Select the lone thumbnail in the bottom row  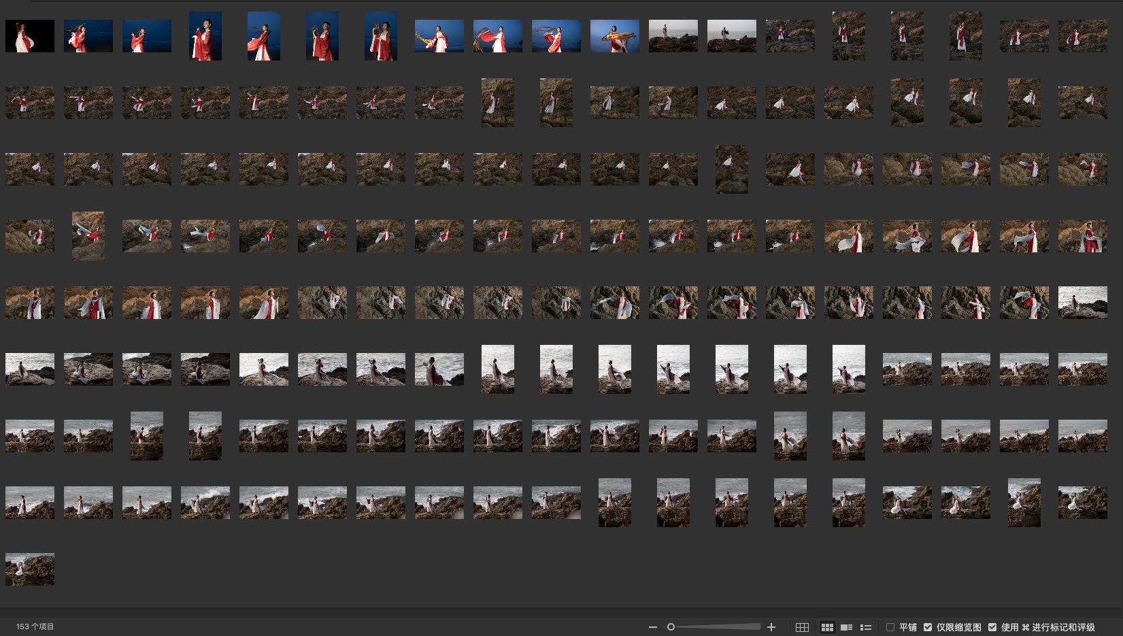coord(30,569)
